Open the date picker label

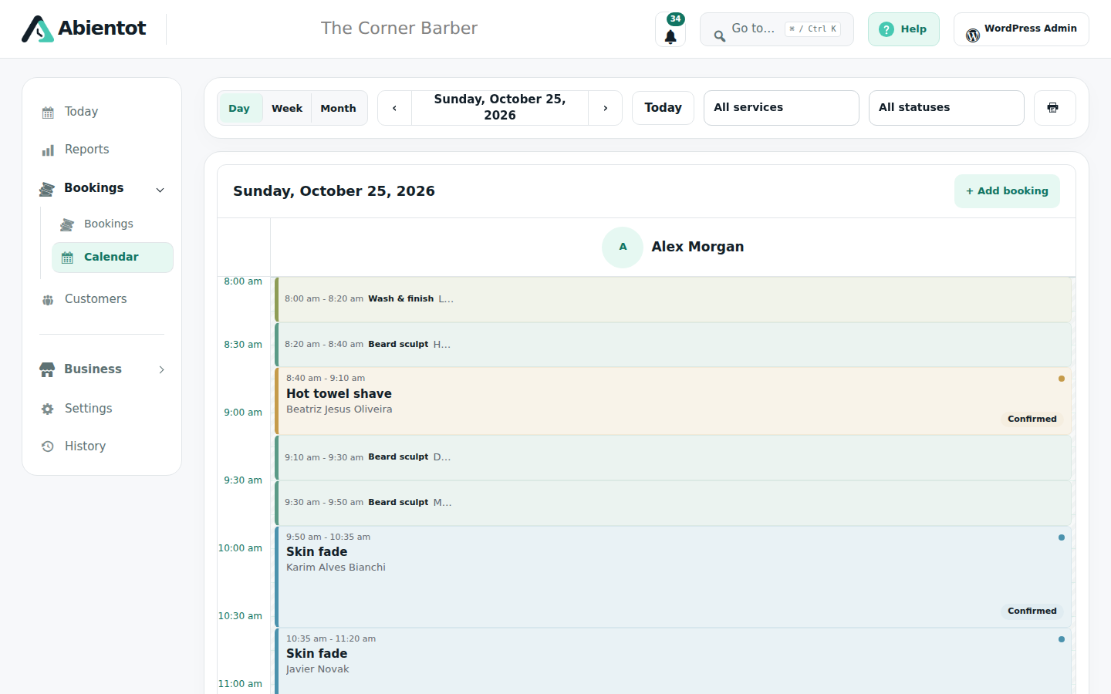tap(500, 108)
